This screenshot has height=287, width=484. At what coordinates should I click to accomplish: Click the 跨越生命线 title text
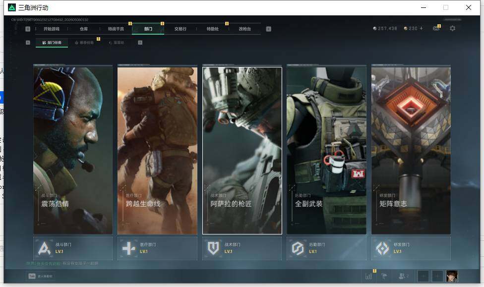pyautogui.click(x=143, y=204)
